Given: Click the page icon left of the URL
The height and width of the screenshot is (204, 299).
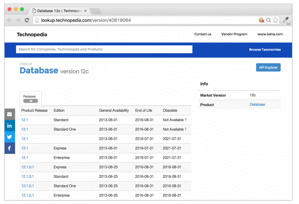Looking at the screenshot, I should tap(37, 20).
